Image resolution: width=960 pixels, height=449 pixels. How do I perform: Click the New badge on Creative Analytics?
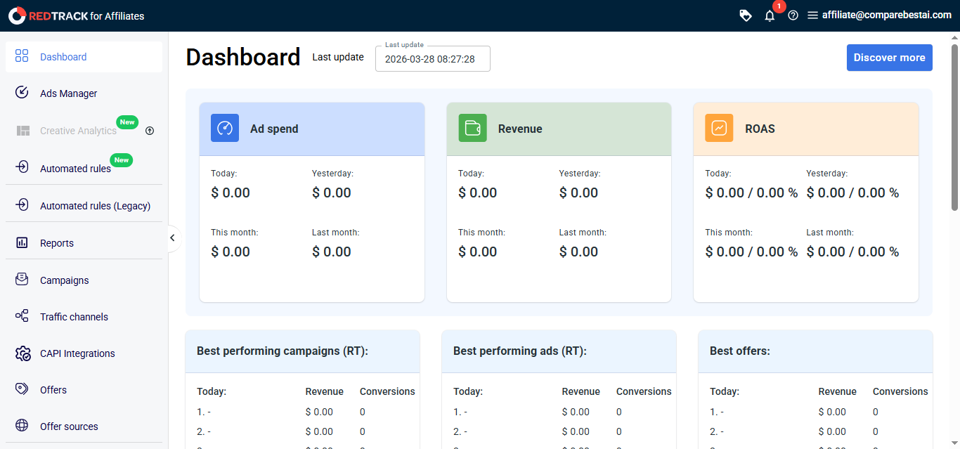[x=127, y=122]
